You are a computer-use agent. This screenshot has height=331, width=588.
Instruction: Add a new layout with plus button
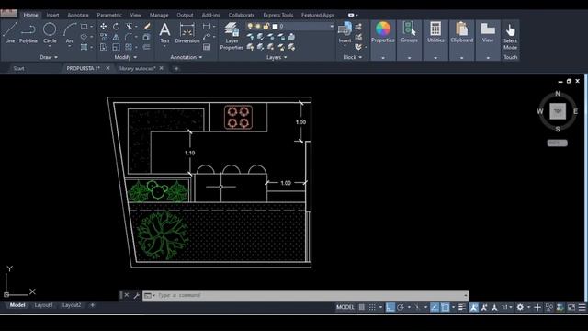click(93, 305)
